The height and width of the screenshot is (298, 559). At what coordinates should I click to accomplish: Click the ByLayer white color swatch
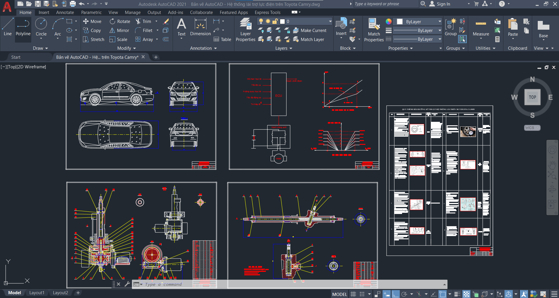pos(400,22)
